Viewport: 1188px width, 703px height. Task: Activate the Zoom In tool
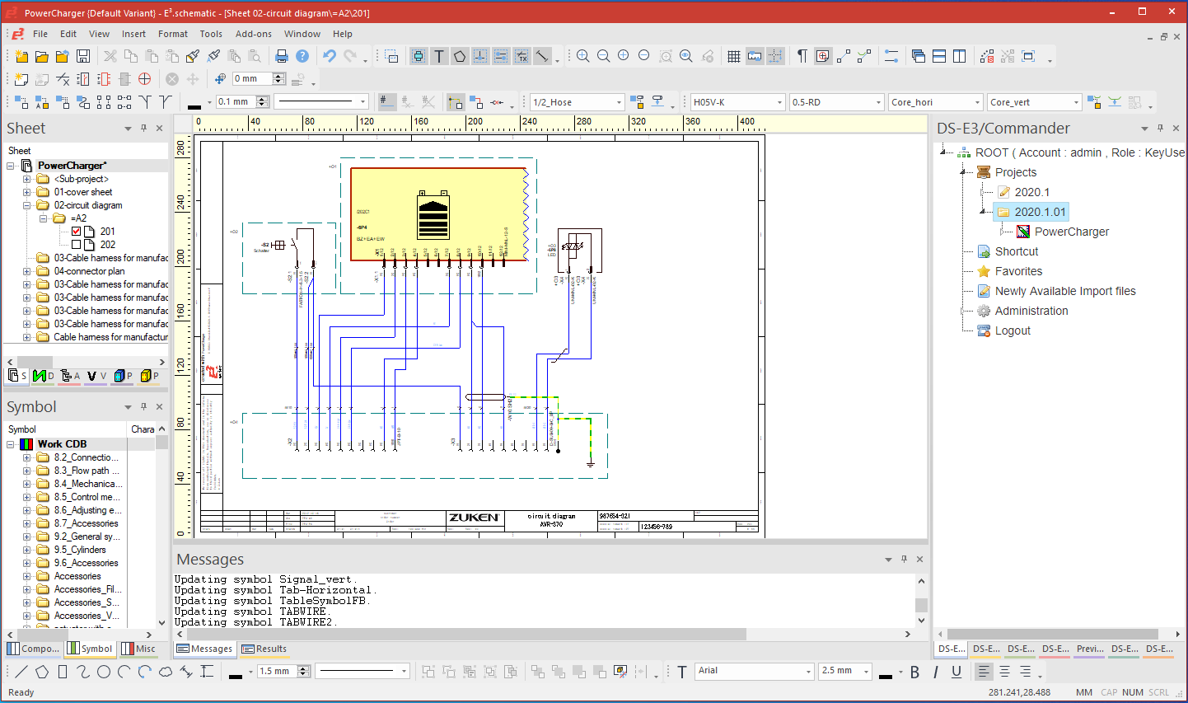point(582,56)
